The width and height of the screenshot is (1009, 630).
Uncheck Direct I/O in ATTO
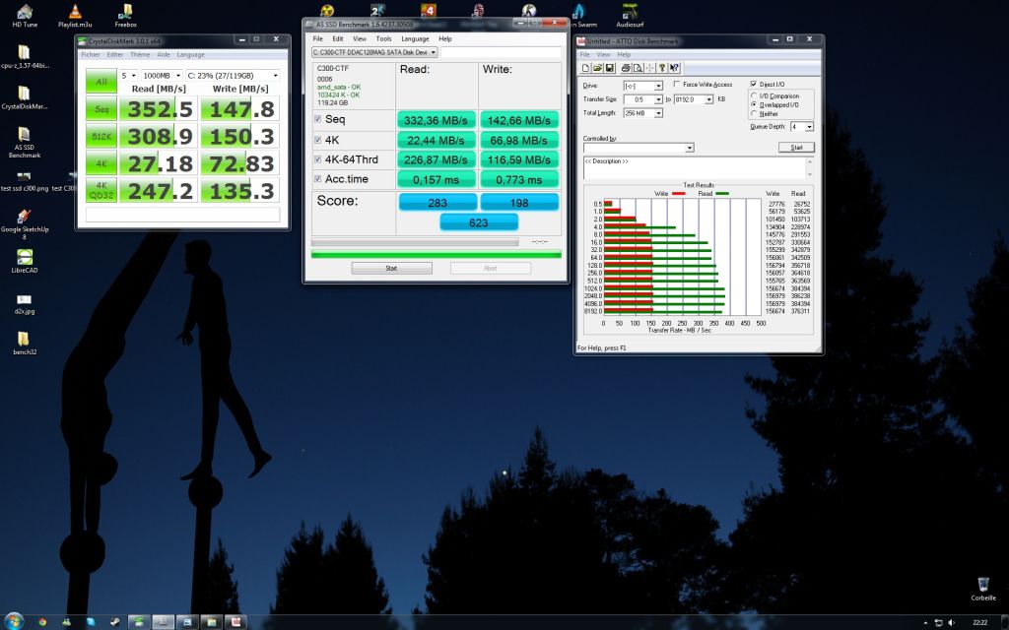click(754, 85)
